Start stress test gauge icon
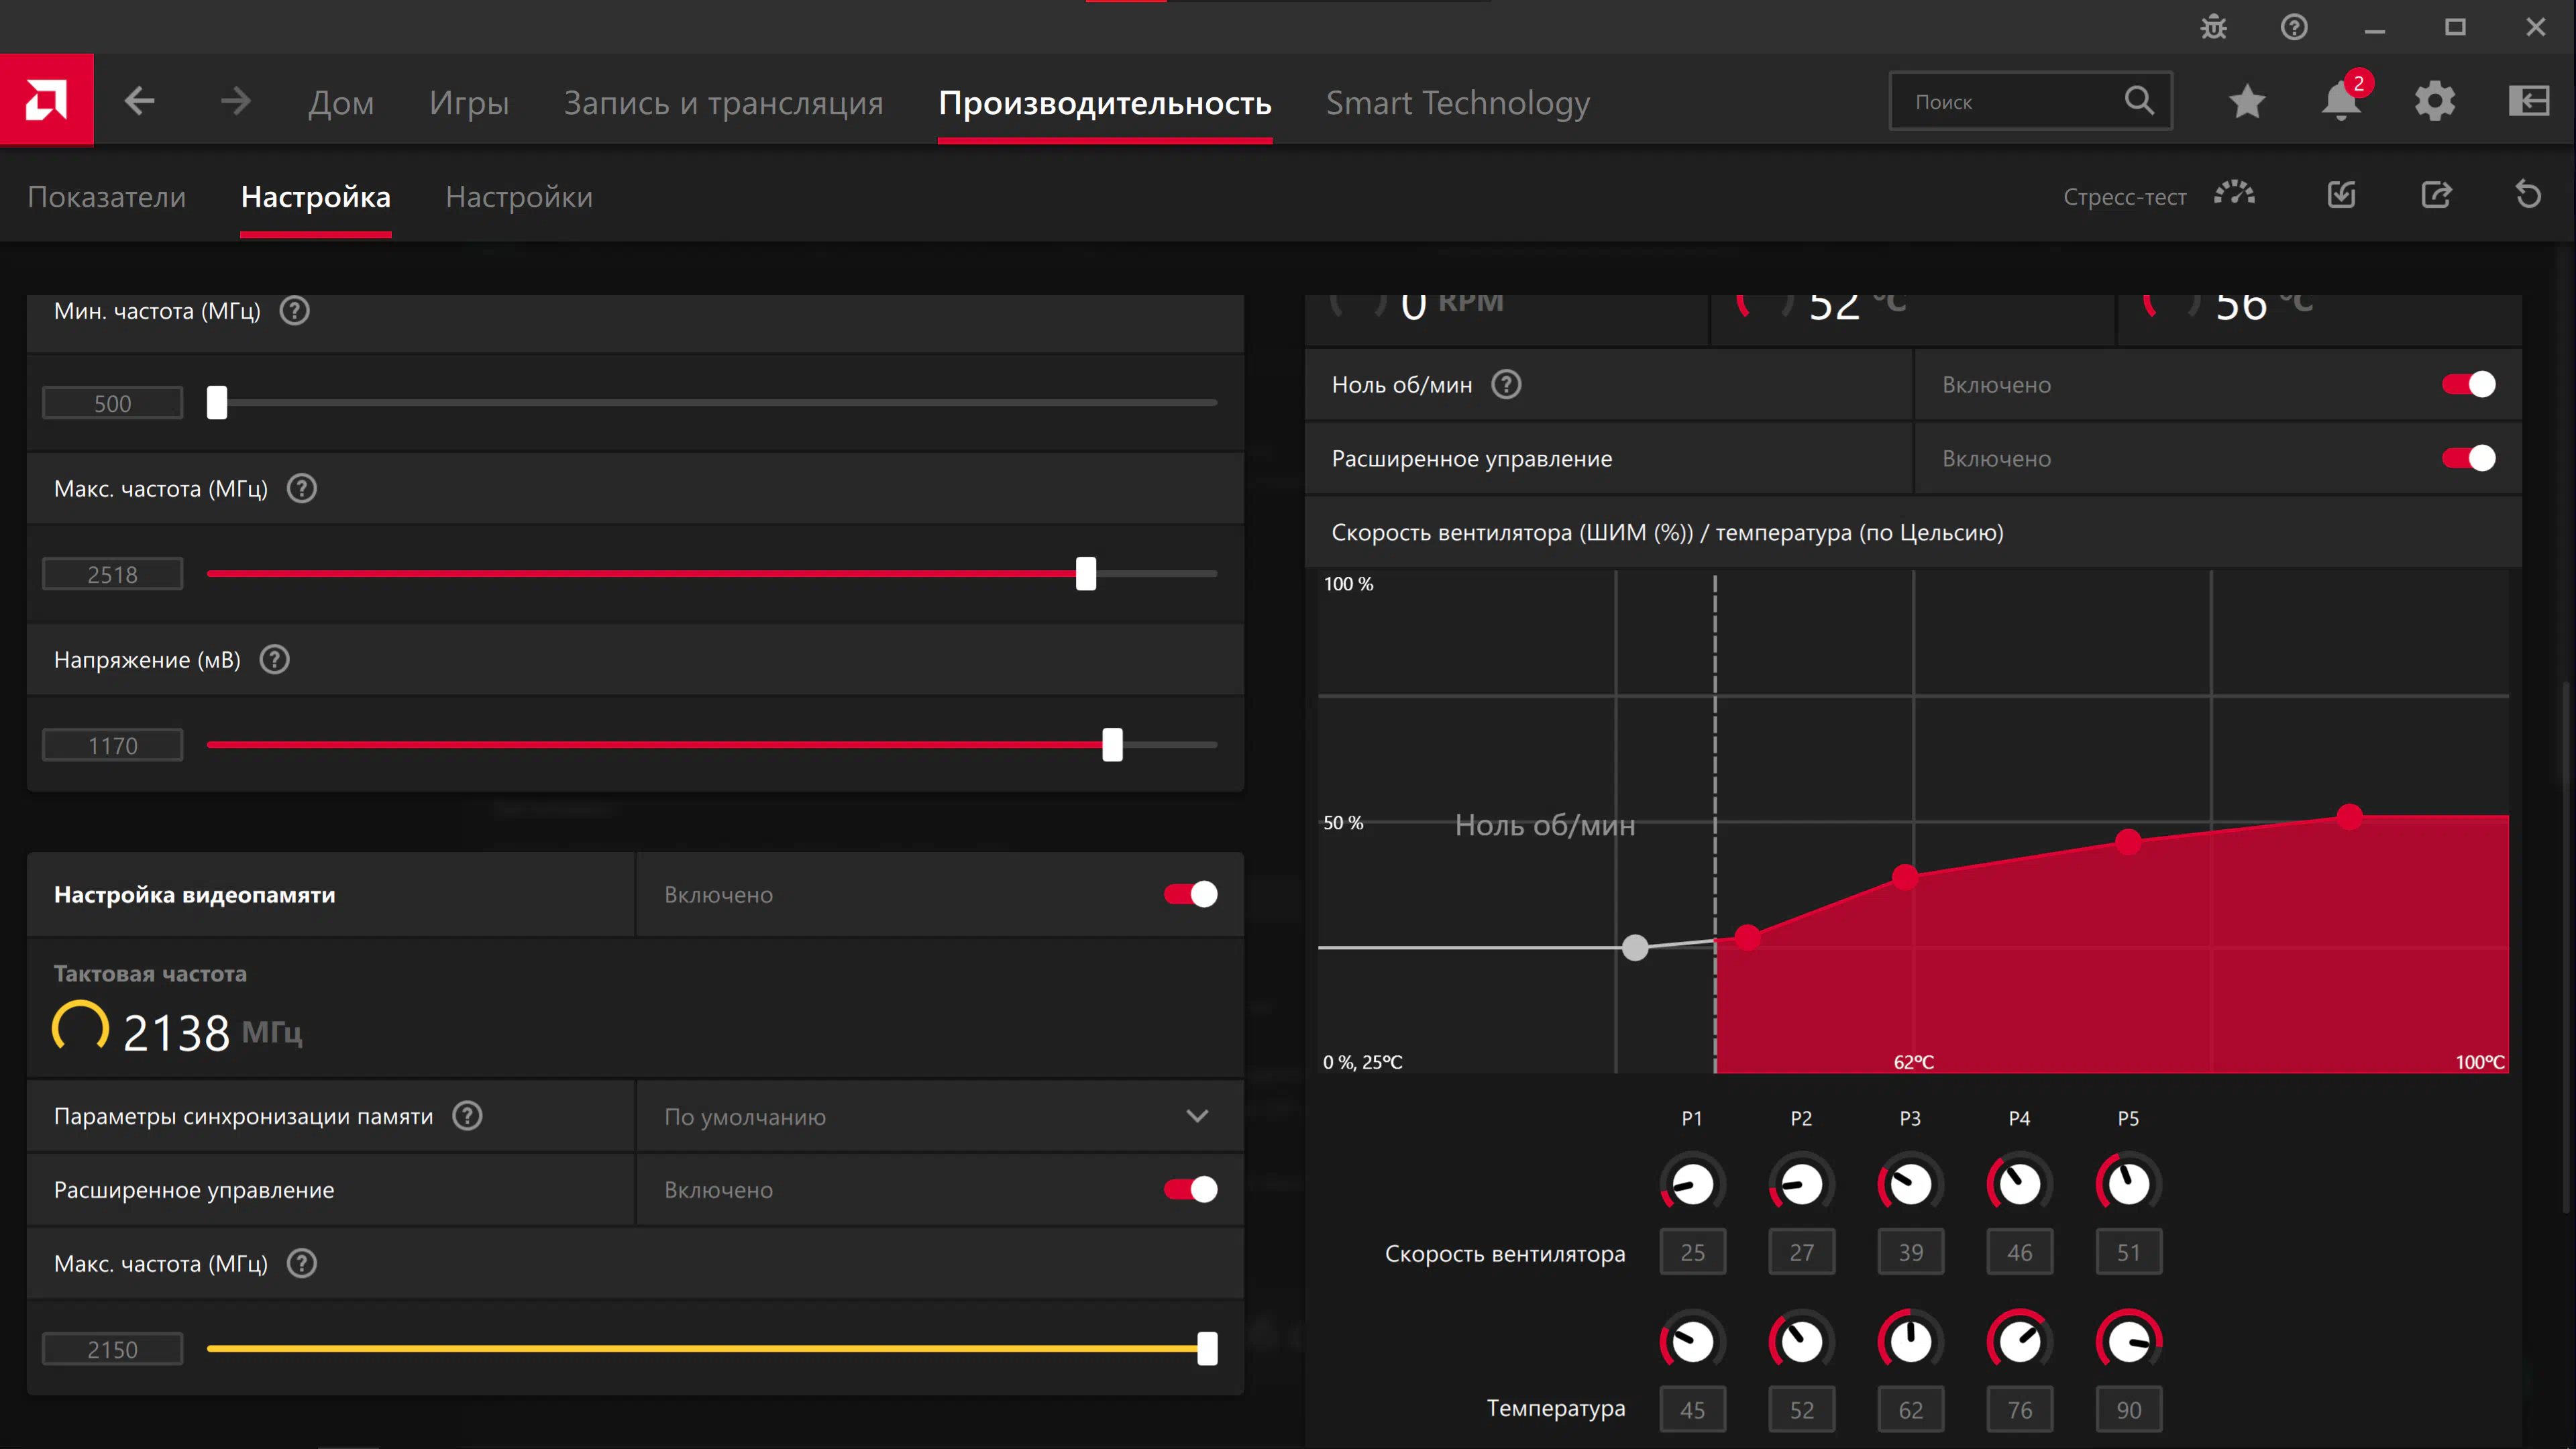2576x1449 pixels. pyautogui.click(x=2234, y=194)
